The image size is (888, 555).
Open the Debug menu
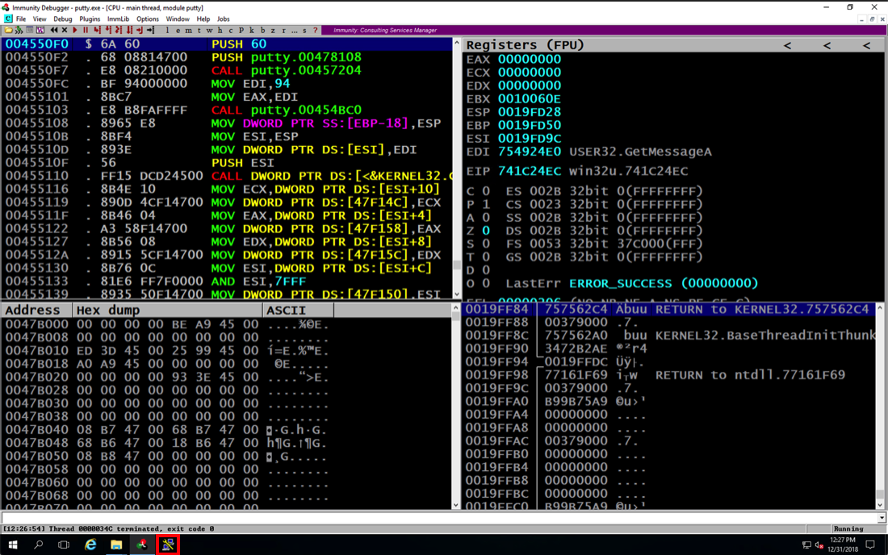pyautogui.click(x=62, y=19)
